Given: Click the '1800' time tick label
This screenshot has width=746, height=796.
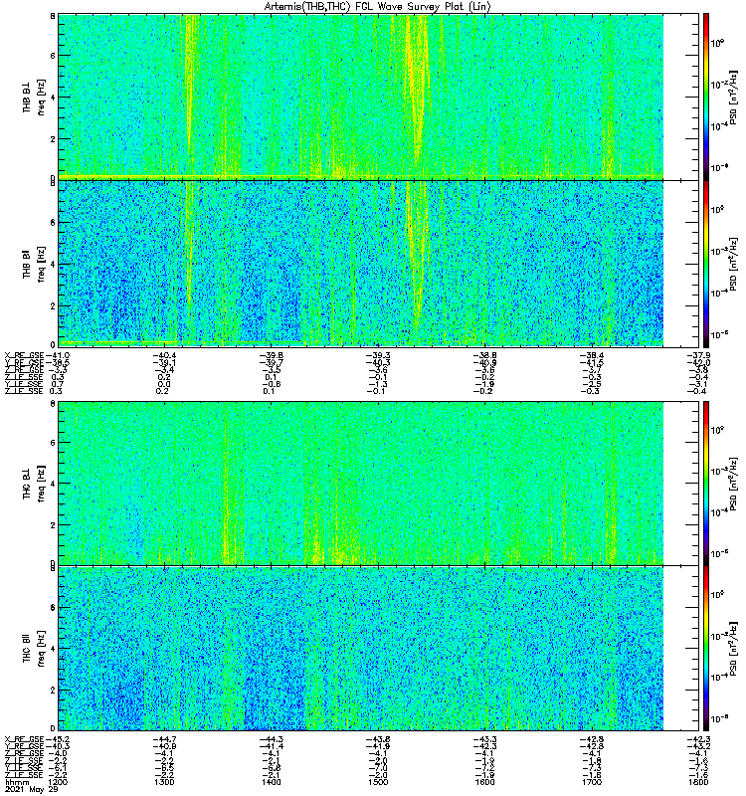Looking at the screenshot, I should 698,782.
